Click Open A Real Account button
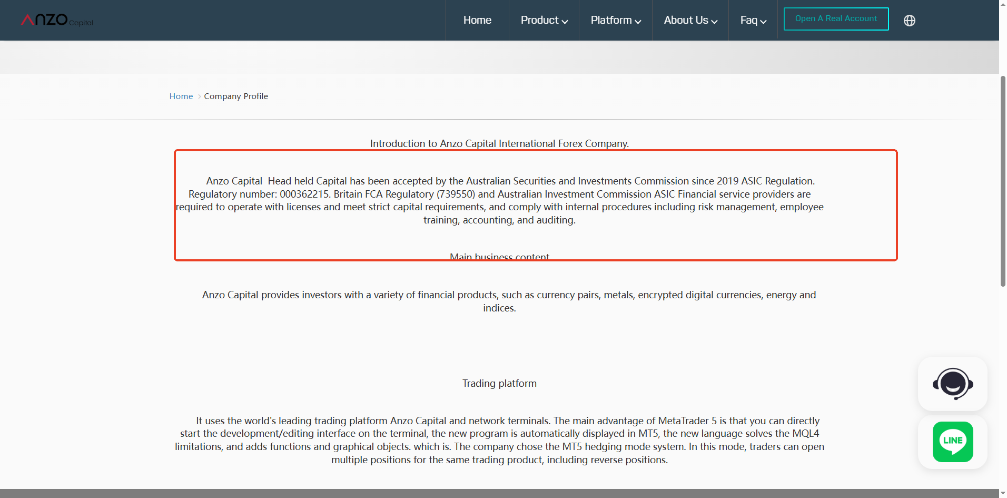 tap(836, 19)
